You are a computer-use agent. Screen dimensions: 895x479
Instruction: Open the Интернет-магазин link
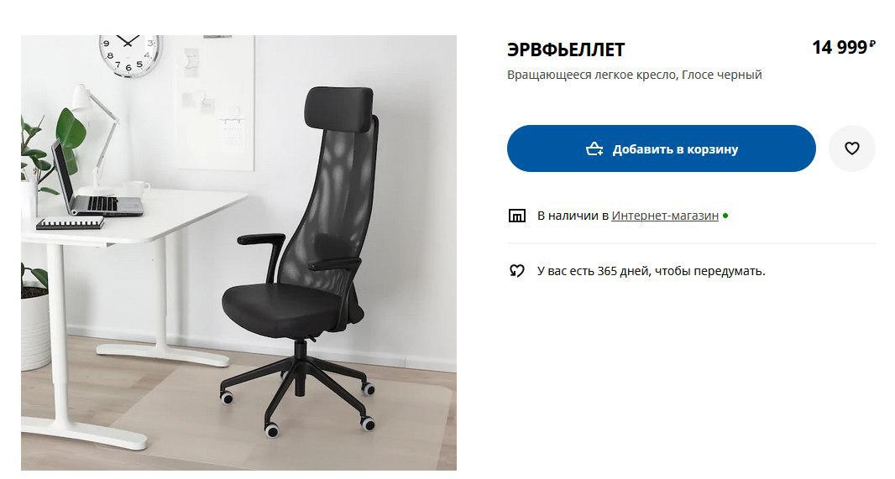tap(665, 216)
